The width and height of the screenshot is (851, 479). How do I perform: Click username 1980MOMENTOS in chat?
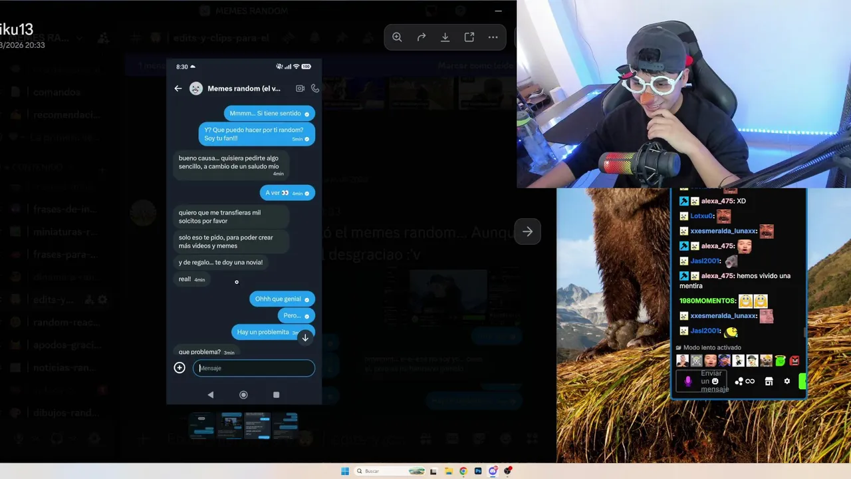707,301
